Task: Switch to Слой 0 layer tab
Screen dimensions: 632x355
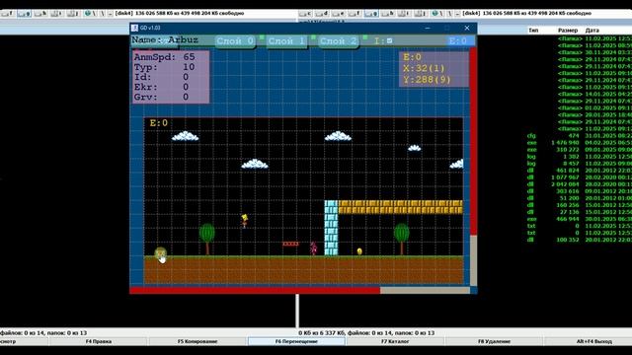Action: [x=235, y=41]
